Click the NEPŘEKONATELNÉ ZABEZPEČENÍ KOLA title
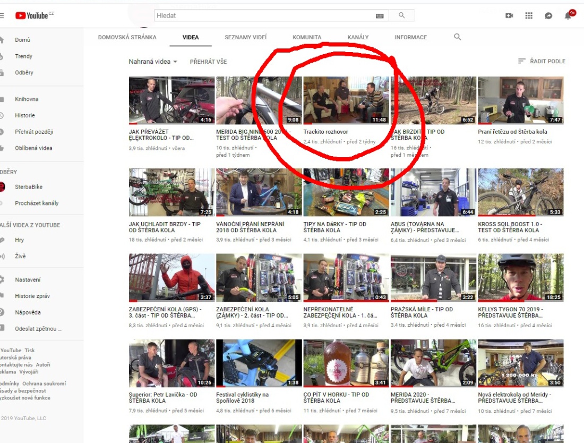 [340, 312]
